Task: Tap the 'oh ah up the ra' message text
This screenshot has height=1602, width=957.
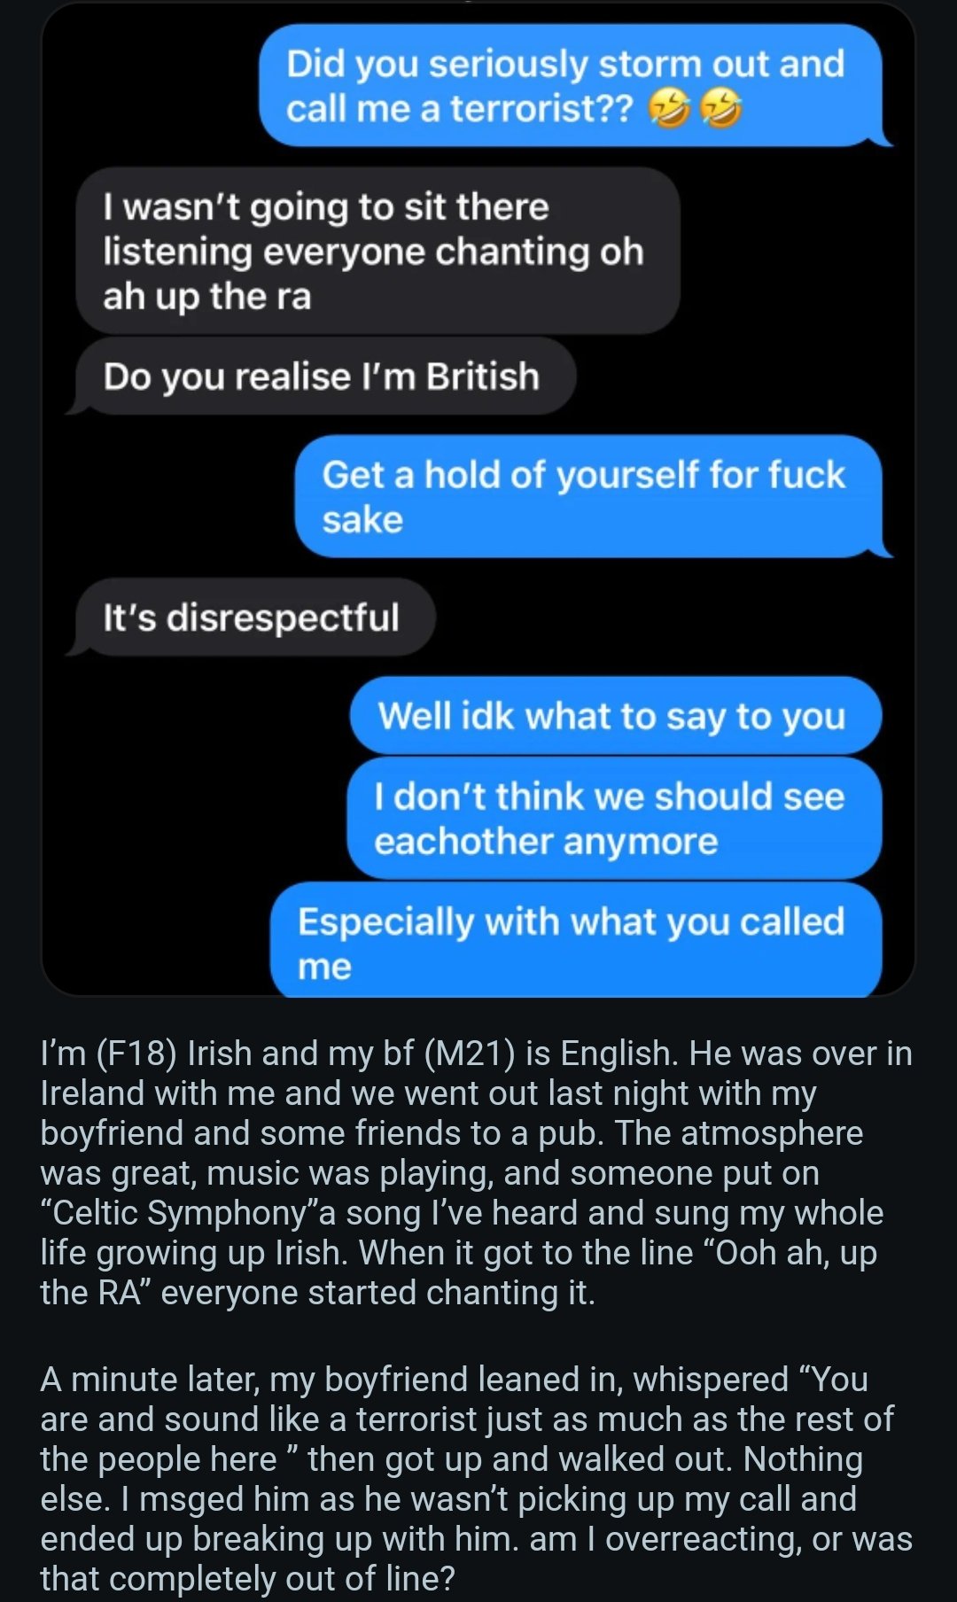Action: tap(373, 275)
